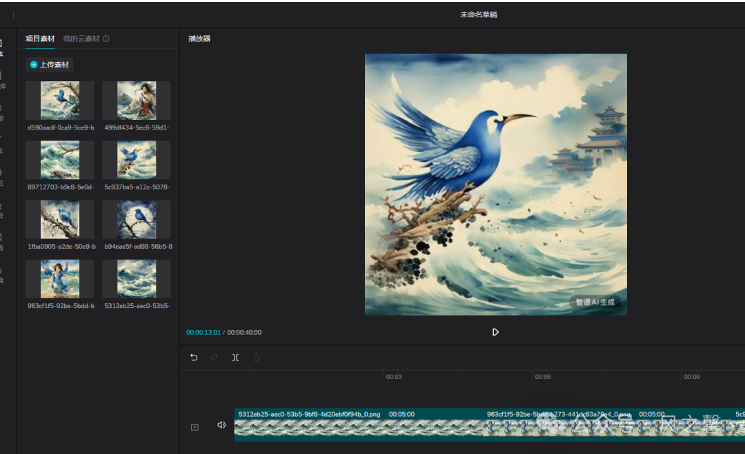Image resolution: width=745 pixels, height=454 pixels.
Task: Click the track cover icon left of the speaker
Action: 195,427
